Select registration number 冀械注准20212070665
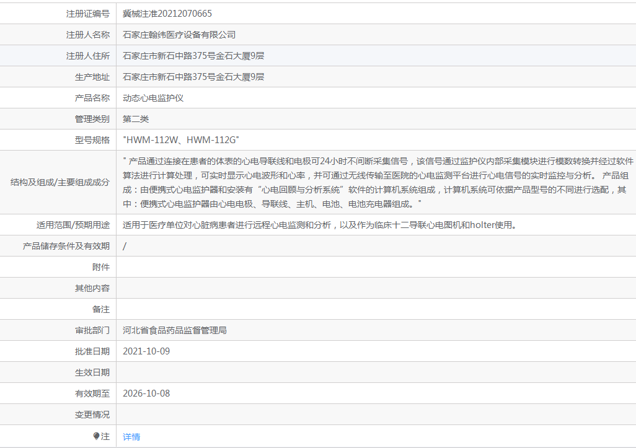The width and height of the screenshot is (636, 448). (x=167, y=14)
